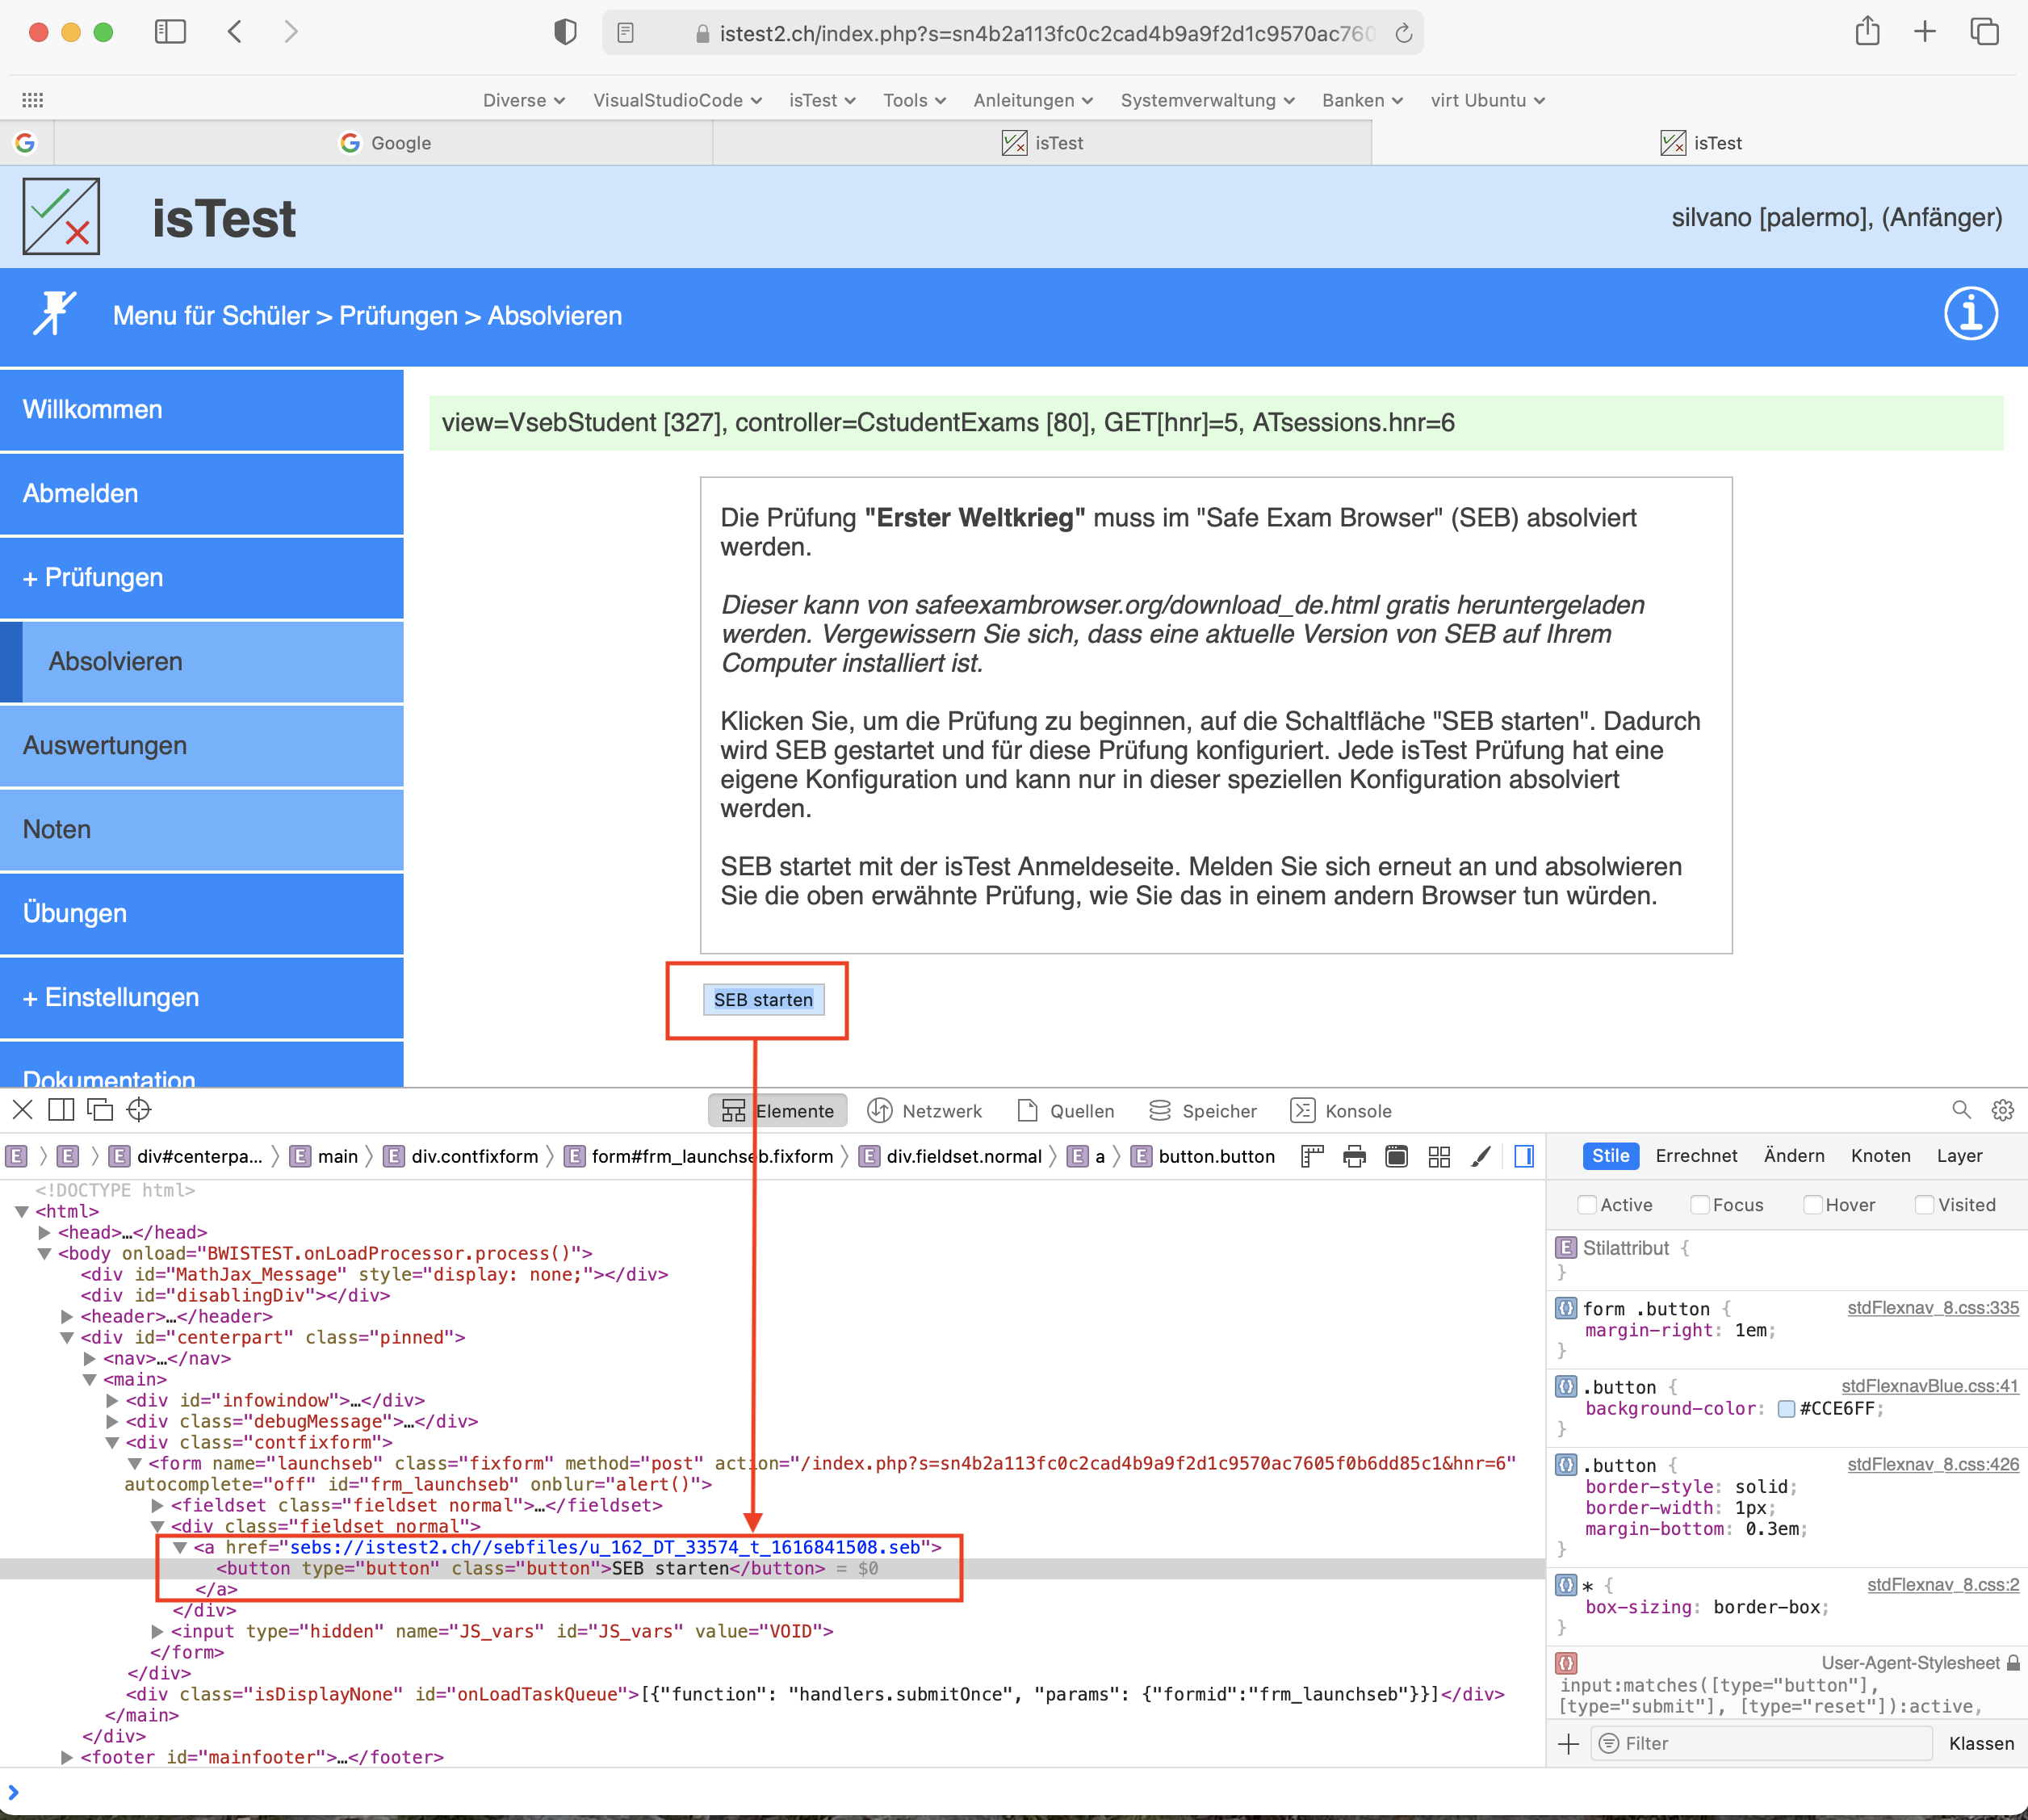
Task: Switch to the Netzwerk tab
Action: pos(925,1110)
